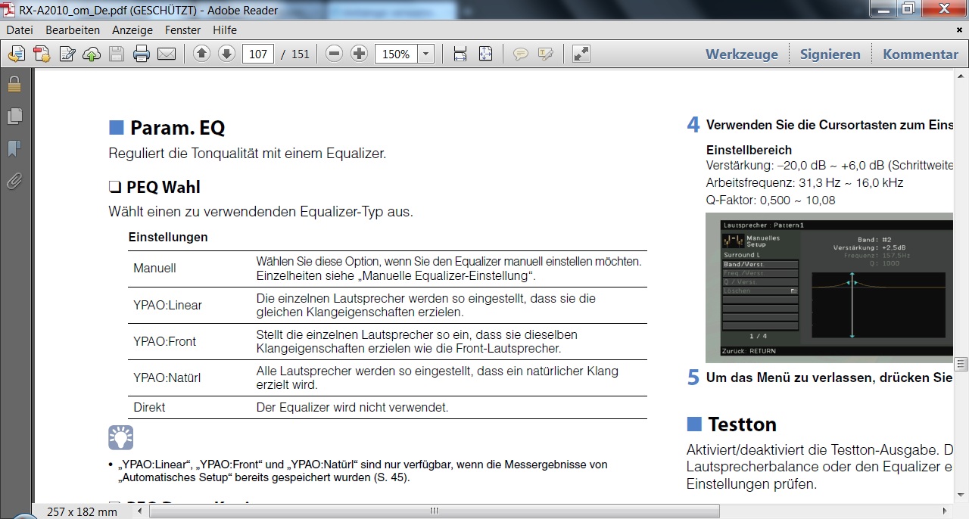The image size is (969, 519).
Task: Click the Adobe Reader PDF title bar icon
Action: point(8,10)
